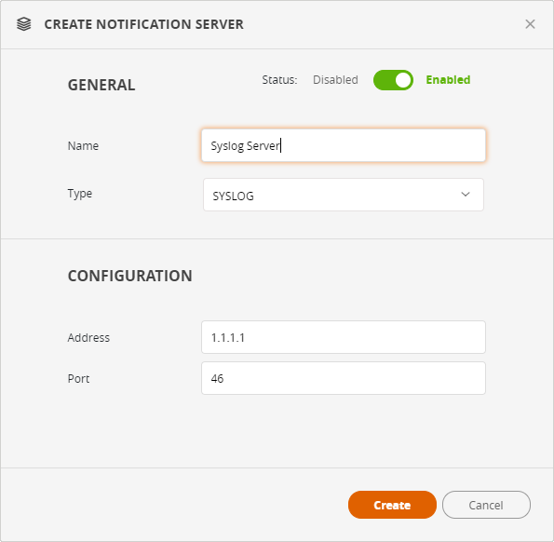Click the chevron arrow in Type dropdown

(x=466, y=195)
